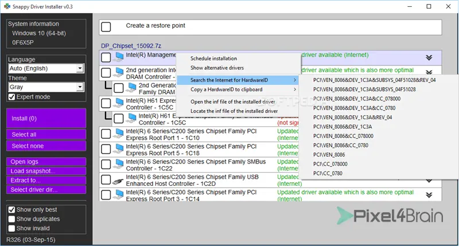Check the Create a restore point box
The image size is (459, 246).
tap(106, 27)
